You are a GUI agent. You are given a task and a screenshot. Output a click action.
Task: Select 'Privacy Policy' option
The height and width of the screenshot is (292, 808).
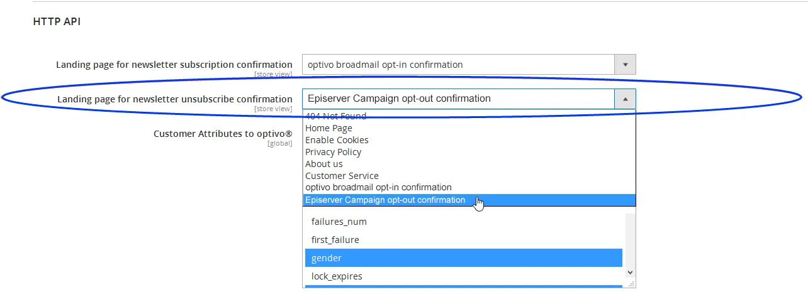(x=469, y=152)
